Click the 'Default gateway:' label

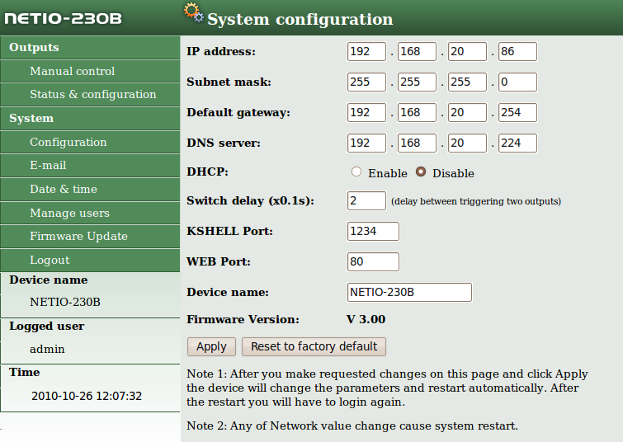(238, 113)
